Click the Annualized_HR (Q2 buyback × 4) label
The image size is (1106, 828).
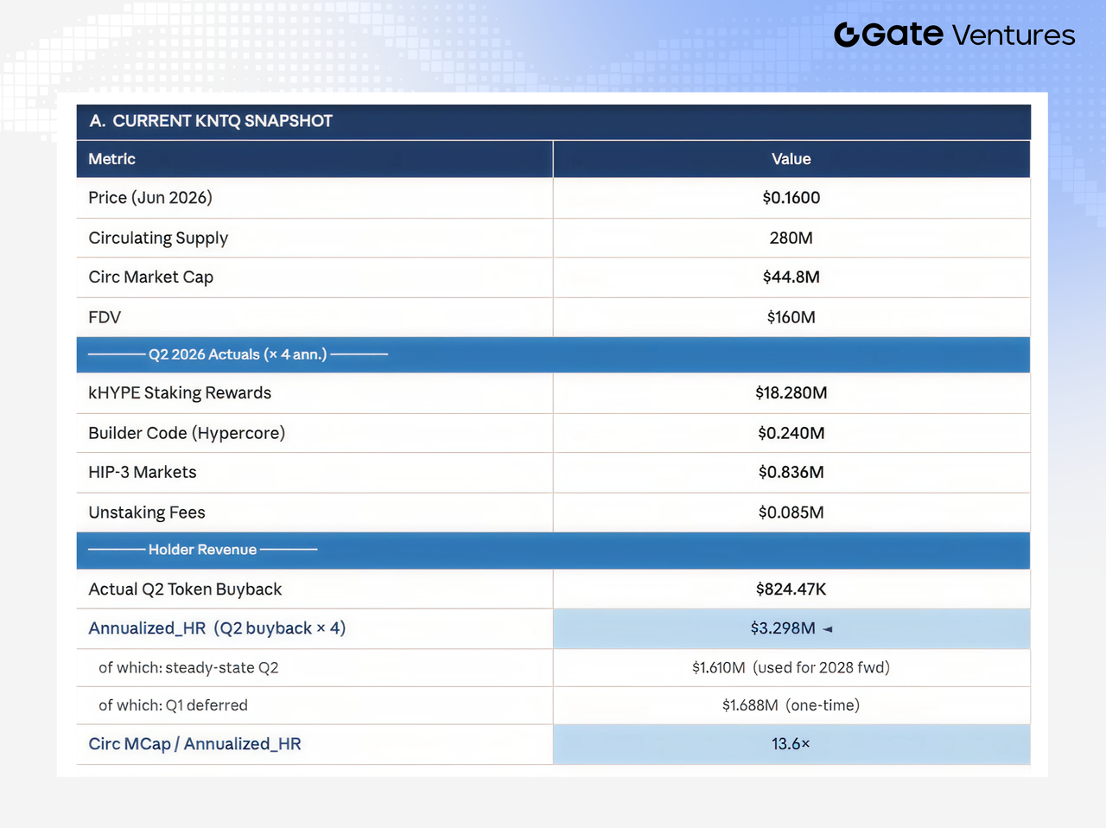pos(217,628)
